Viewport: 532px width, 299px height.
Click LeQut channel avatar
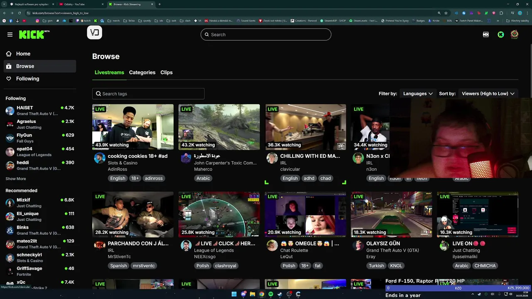(x=272, y=245)
